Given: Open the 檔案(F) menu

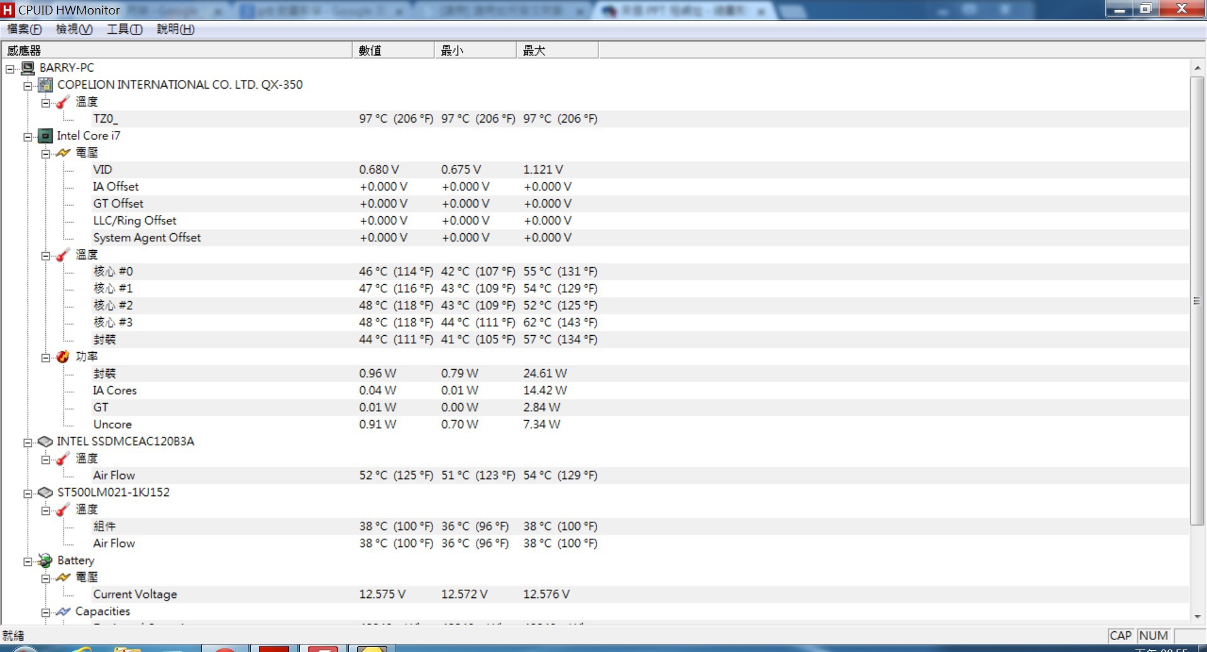Looking at the screenshot, I should point(25,30).
